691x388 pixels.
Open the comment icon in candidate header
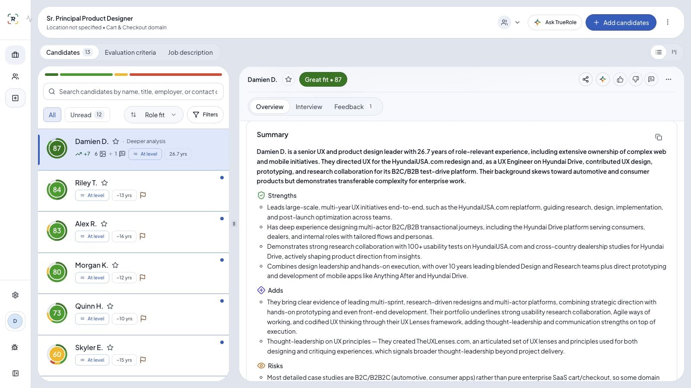[x=651, y=79]
